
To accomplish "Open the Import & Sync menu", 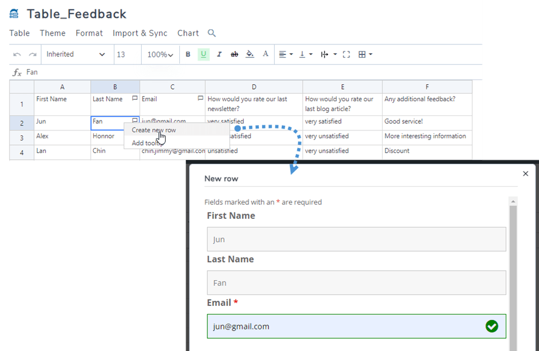I will tap(140, 33).
